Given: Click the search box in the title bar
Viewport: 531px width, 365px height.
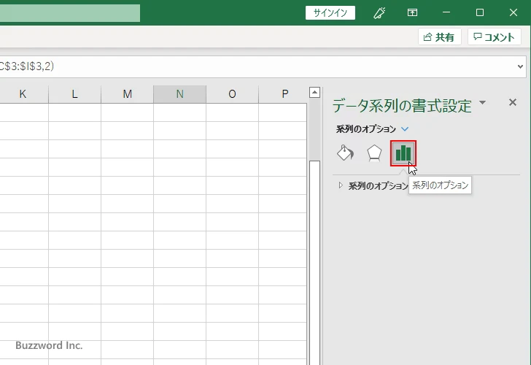Looking at the screenshot, I should click(70, 13).
